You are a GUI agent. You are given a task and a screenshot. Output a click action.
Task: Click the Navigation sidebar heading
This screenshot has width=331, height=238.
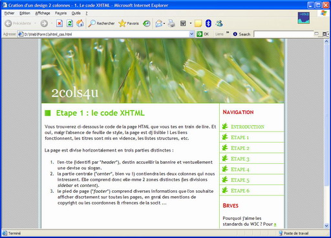pyautogui.click(x=238, y=112)
